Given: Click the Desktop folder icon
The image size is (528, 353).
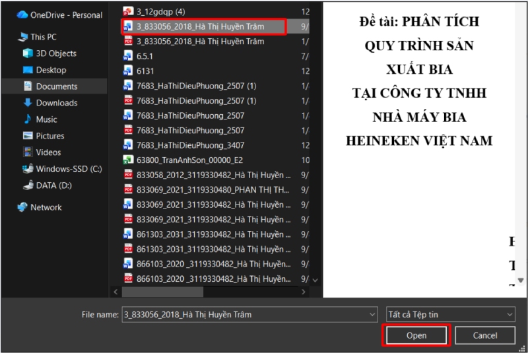Looking at the screenshot, I should [28, 70].
